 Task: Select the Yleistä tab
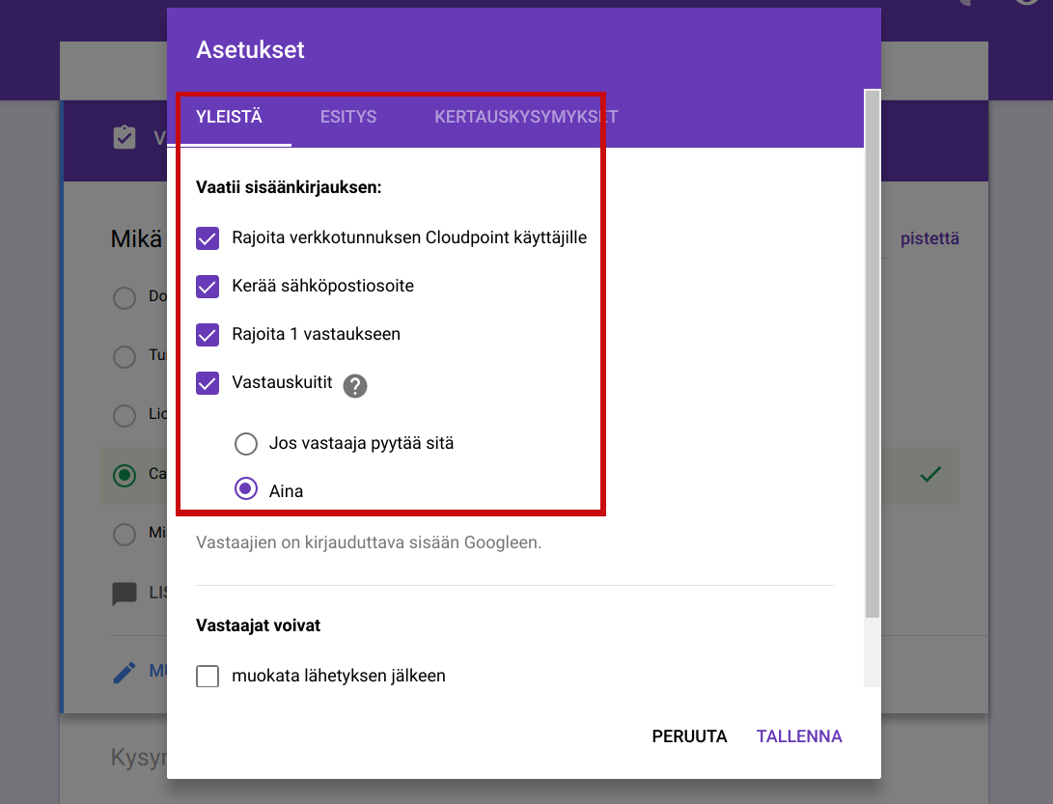[230, 118]
